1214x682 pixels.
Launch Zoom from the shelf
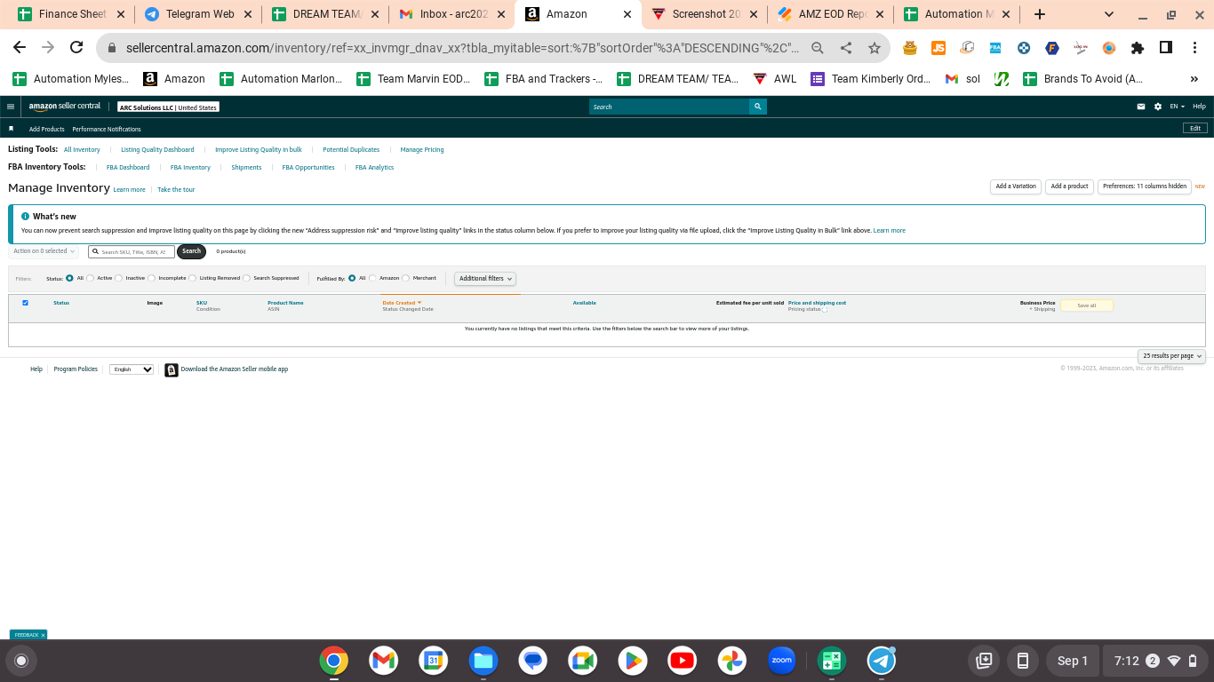point(781,661)
